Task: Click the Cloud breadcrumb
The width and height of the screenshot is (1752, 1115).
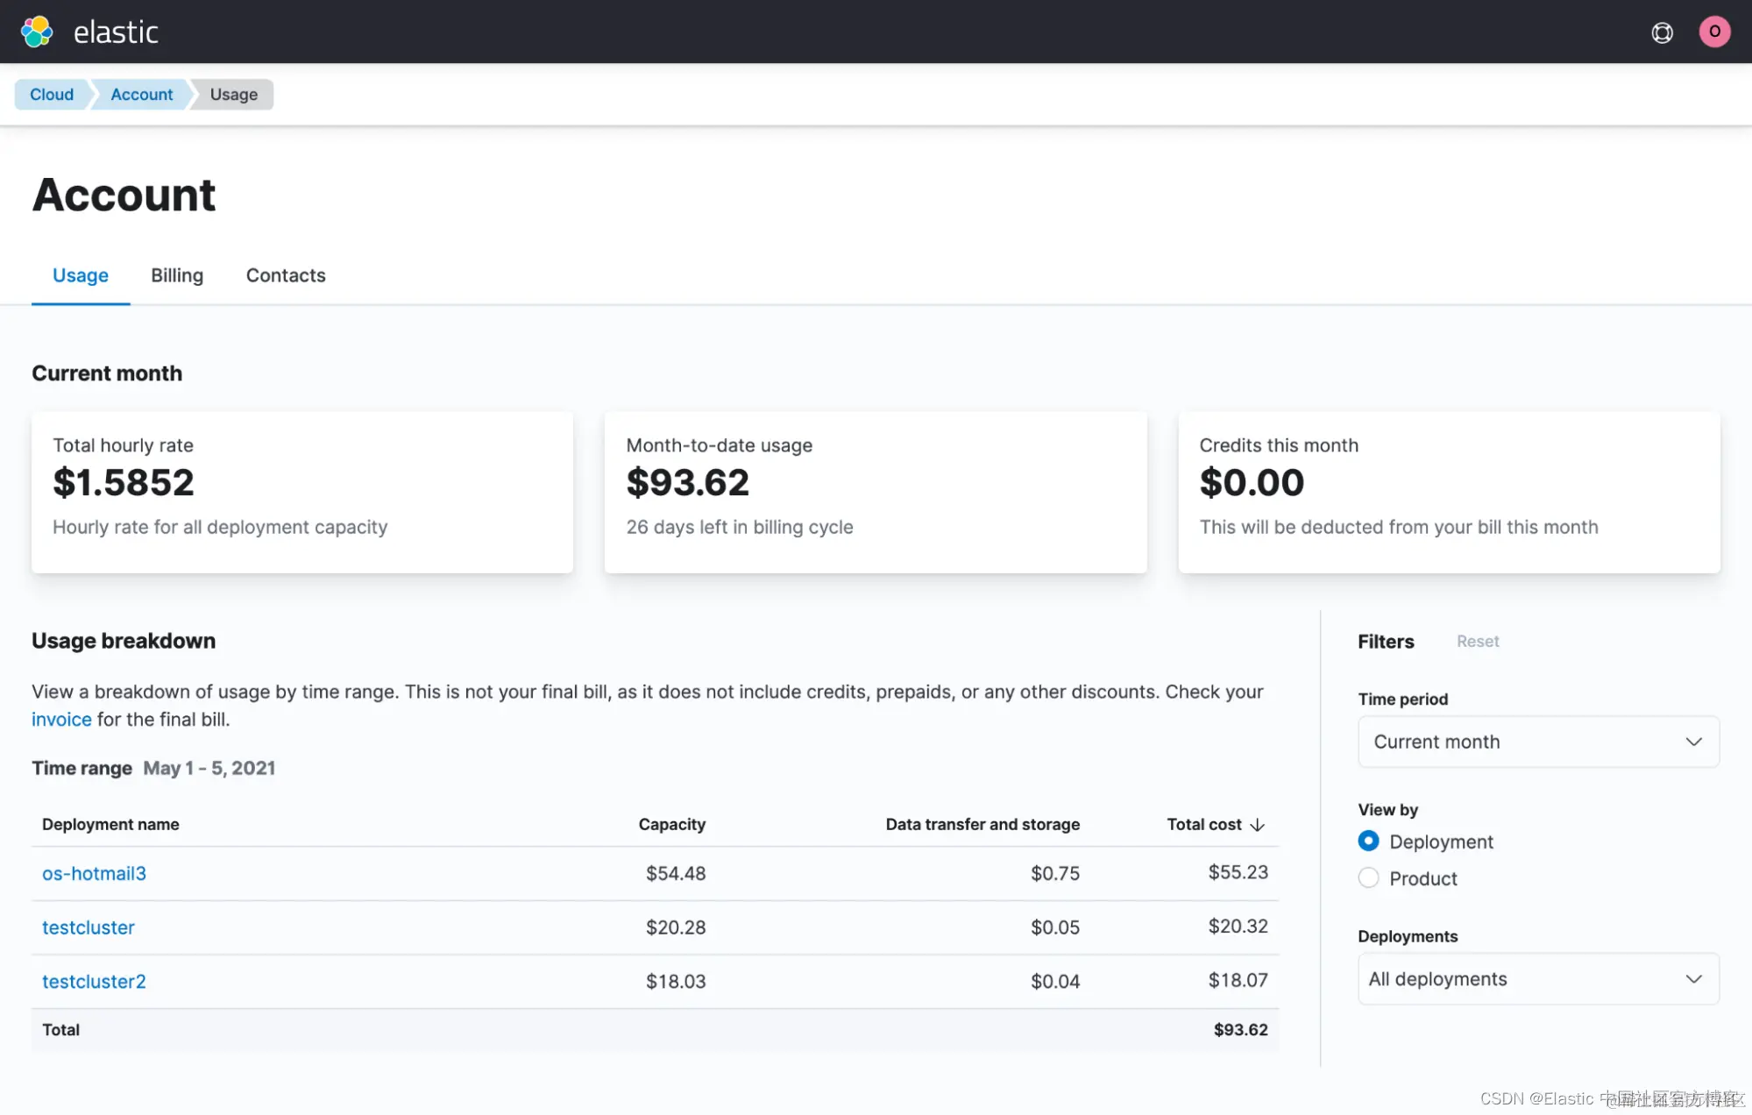Action: tap(52, 95)
